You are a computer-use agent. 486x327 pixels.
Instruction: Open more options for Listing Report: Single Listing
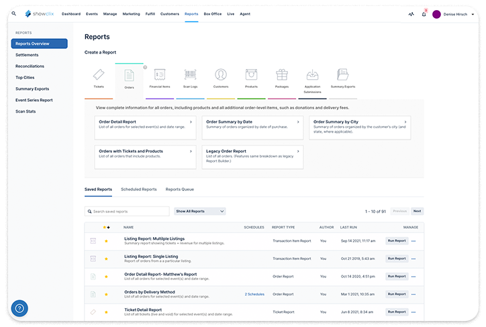[x=414, y=259]
